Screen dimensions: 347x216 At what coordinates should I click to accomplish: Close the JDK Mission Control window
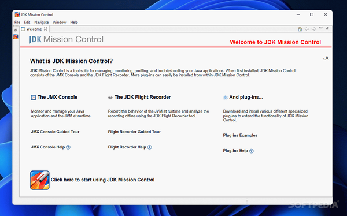pyautogui.click(x=325, y=14)
